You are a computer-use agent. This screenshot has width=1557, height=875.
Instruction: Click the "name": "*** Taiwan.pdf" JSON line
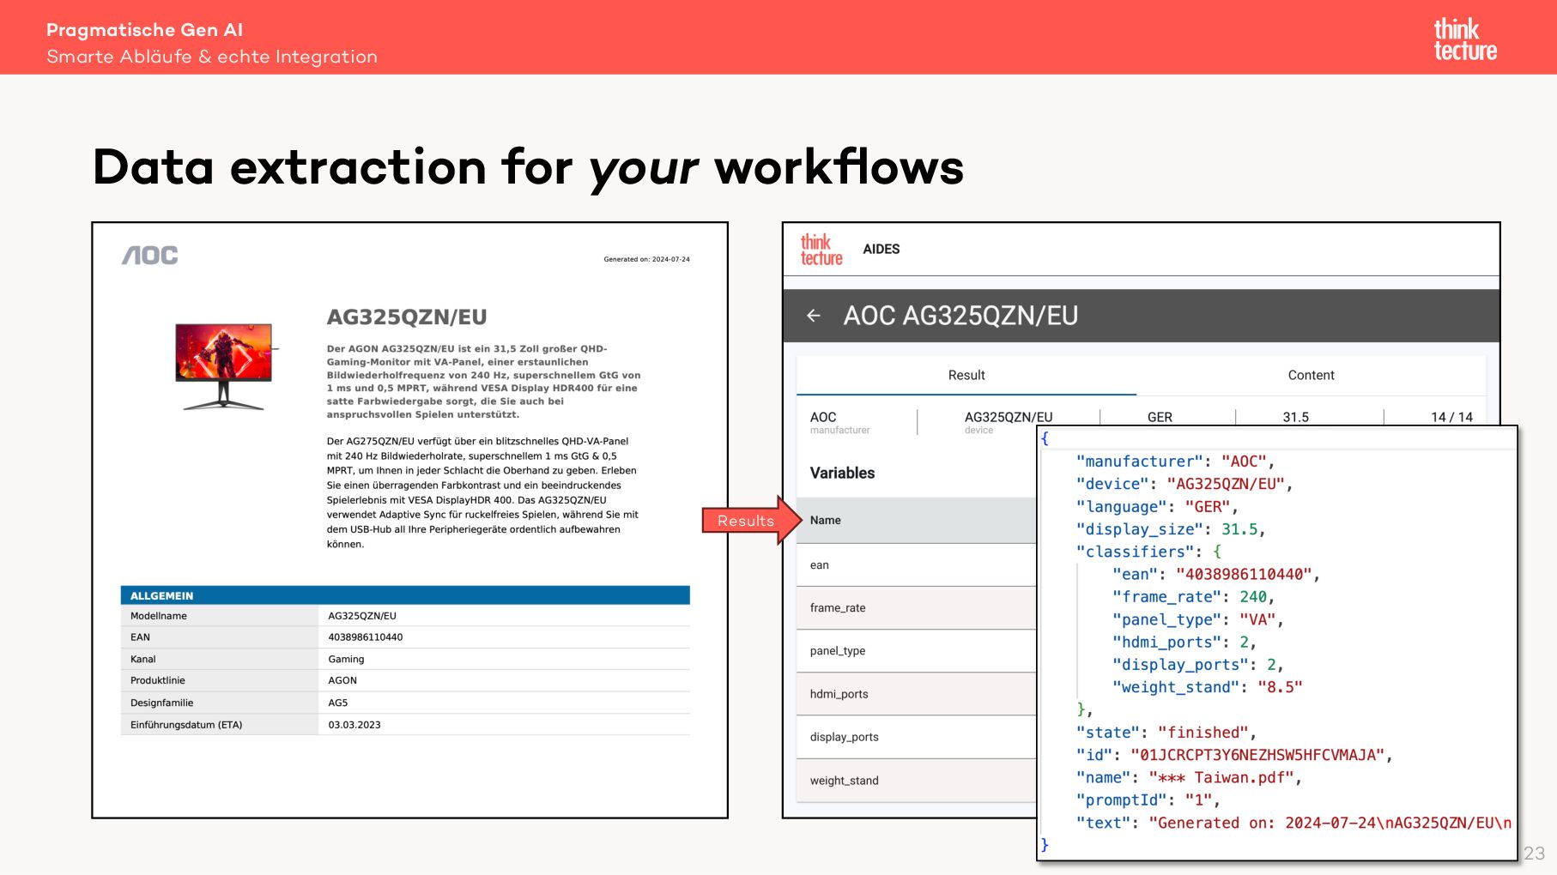pyautogui.click(x=1189, y=777)
